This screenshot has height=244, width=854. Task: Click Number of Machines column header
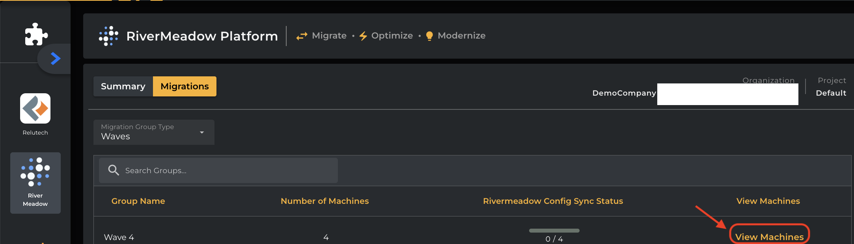(324, 201)
